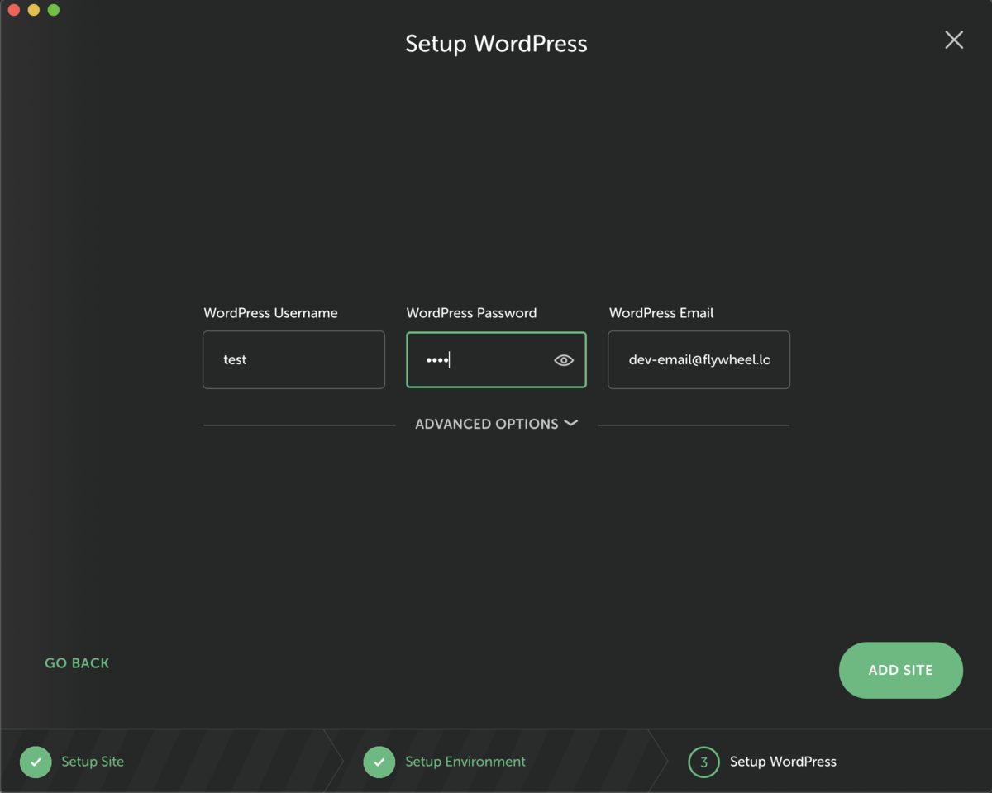The height and width of the screenshot is (793, 992).
Task: Click the green macOS zoom window button
Action: pos(54,10)
